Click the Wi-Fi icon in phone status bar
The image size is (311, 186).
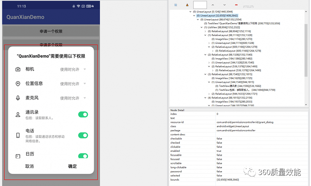click(x=79, y=6)
